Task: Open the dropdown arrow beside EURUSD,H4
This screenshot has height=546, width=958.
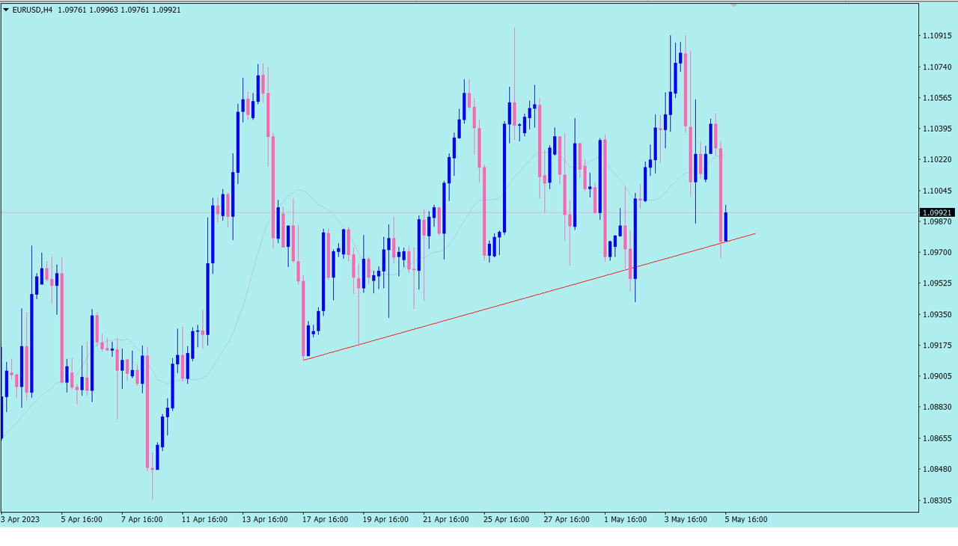Action: coord(7,10)
